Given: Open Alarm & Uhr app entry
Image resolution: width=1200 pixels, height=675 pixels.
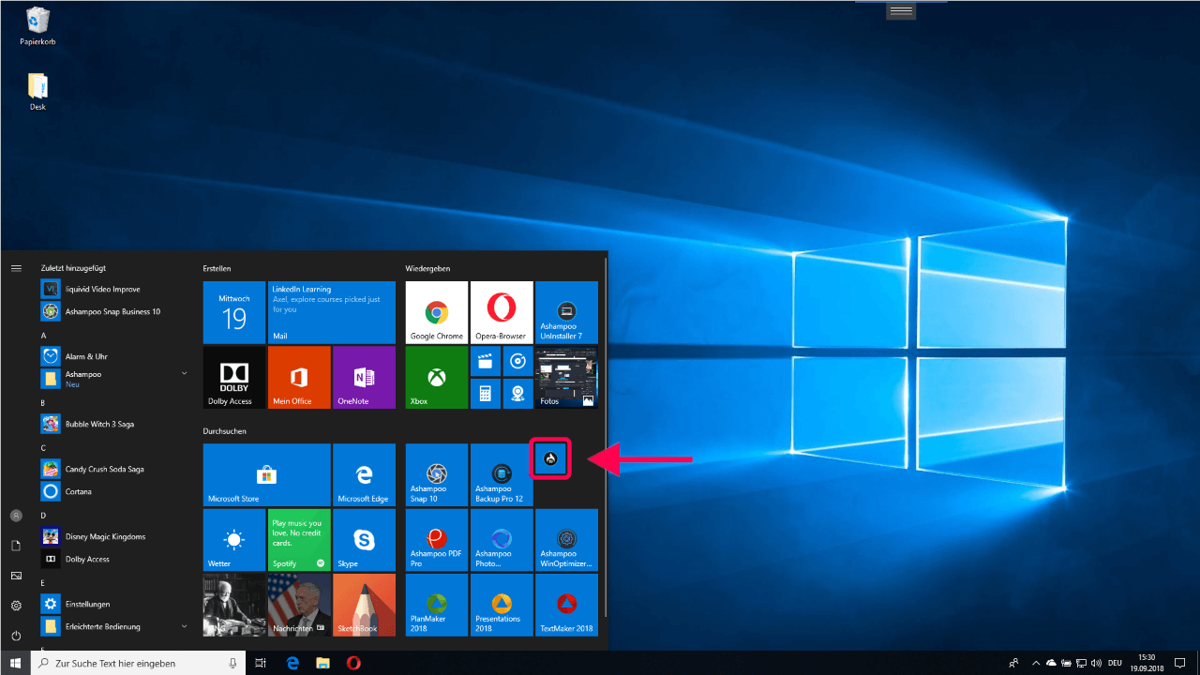Looking at the screenshot, I should tap(116, 356).
